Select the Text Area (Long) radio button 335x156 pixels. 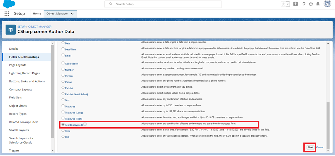63,112
